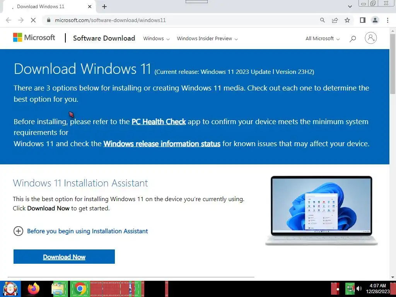The height and width of the screenshot is (297, 396).
Task: Open a new browser tab
Action: coord(104,7)
